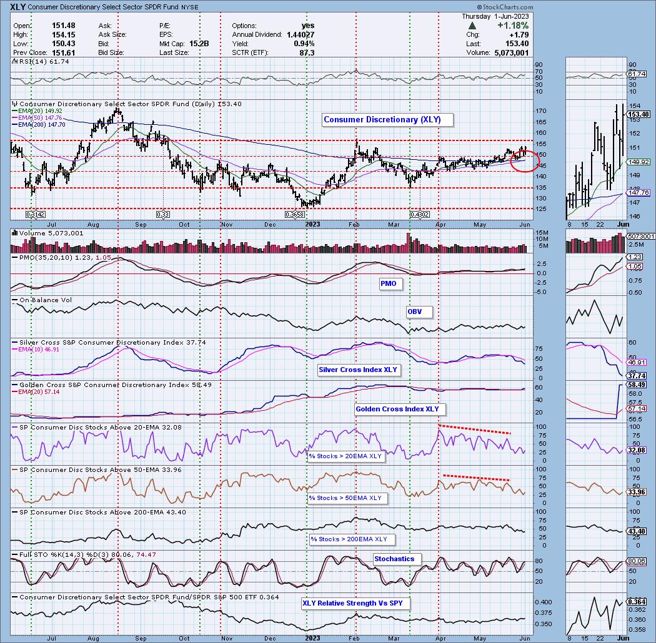656x643 pixels.
Task: Click the header Last value 153.40
Action: tap(517, 44)
